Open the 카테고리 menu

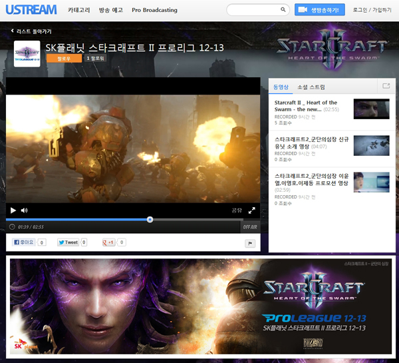pyautogui.click(x=78, y=11)
